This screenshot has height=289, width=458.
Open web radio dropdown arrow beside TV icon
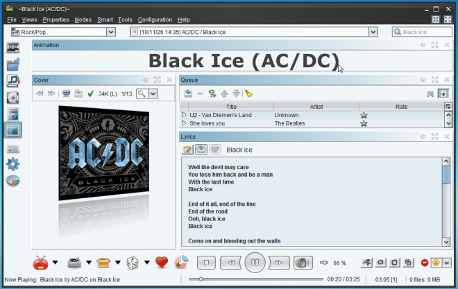(55, 263)
